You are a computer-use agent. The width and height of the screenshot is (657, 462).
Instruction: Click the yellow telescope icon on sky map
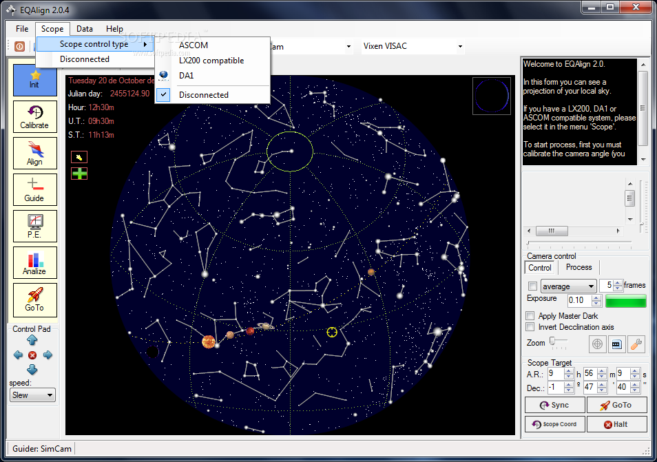pos(79,157)
